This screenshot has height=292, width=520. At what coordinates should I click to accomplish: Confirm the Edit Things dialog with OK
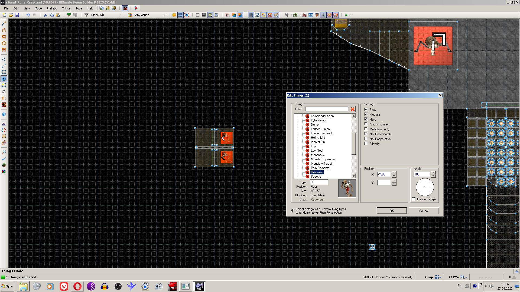coord(392,211)
